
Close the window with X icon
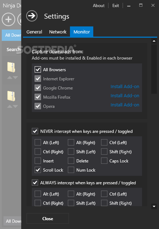pyautogui.click(x=153, y=5)
